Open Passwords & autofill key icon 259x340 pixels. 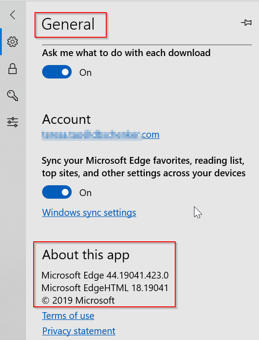tap(13, 96)
